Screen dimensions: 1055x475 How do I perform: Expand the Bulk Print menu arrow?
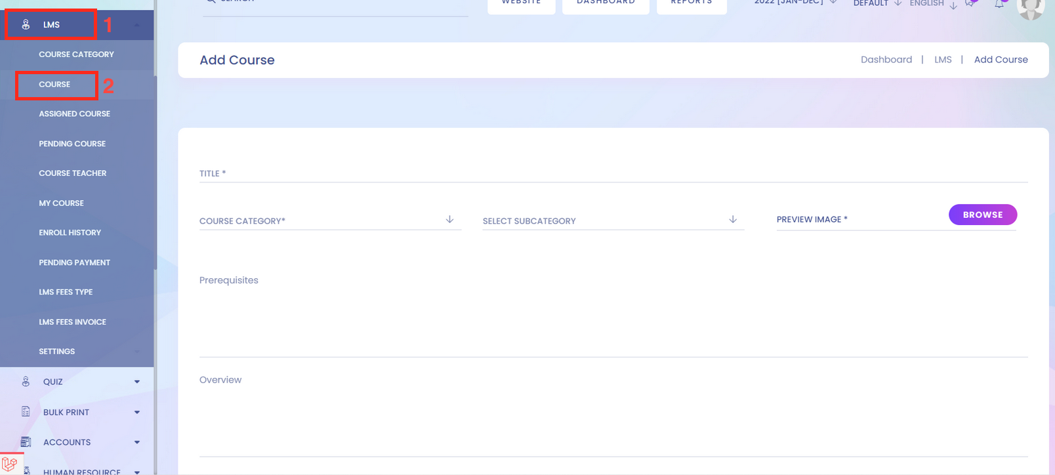137,413
